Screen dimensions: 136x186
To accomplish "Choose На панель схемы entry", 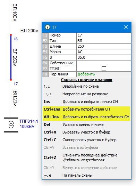I will pos(86,175).
